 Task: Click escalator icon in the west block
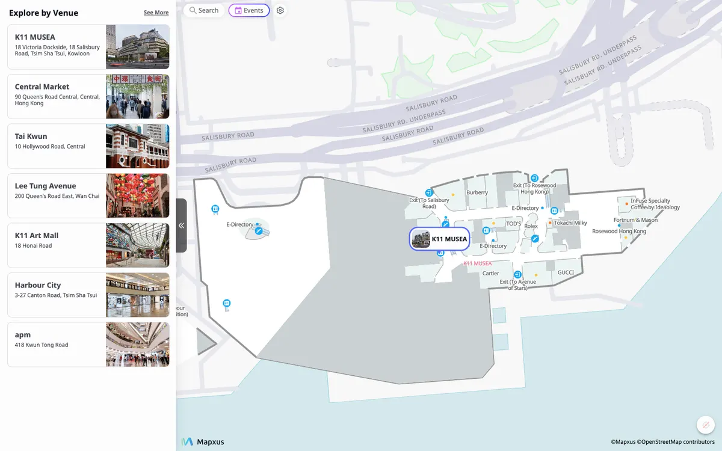pyautogui.click(x=258, y=230)
